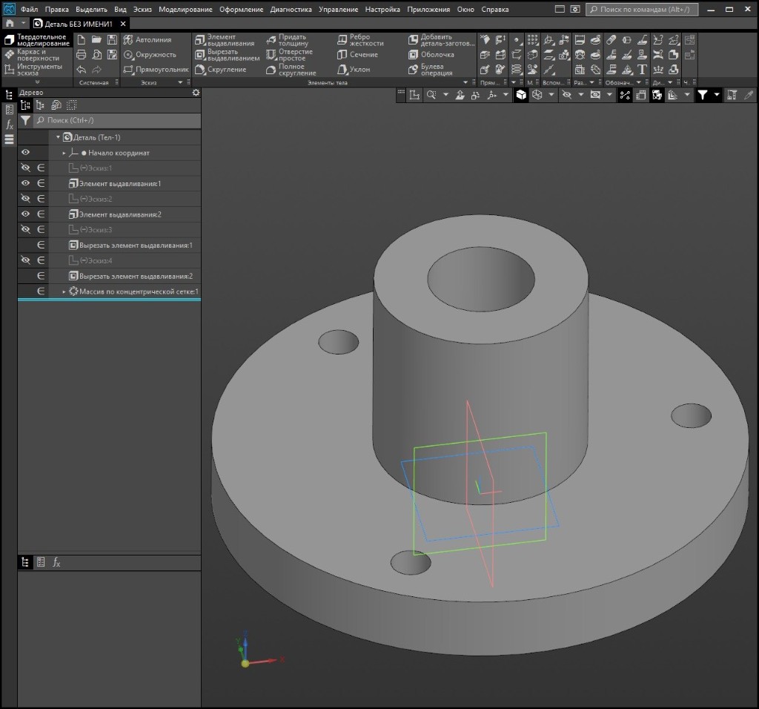Open the Элементы тела panel dropdown arrow

coord(465,82)
